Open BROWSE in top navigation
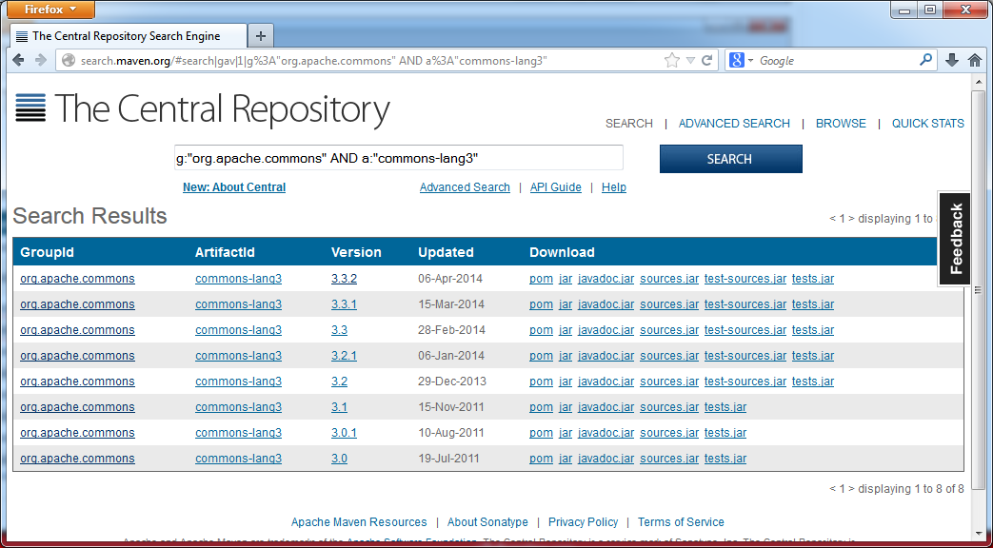 coord(841,124)
